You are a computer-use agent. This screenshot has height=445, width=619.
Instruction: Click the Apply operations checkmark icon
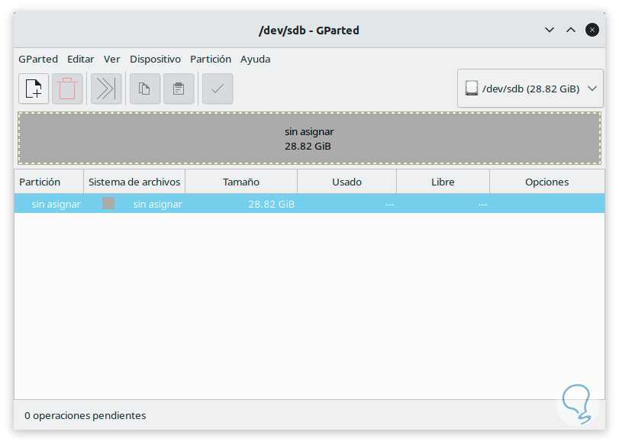[x=218, y=89]
